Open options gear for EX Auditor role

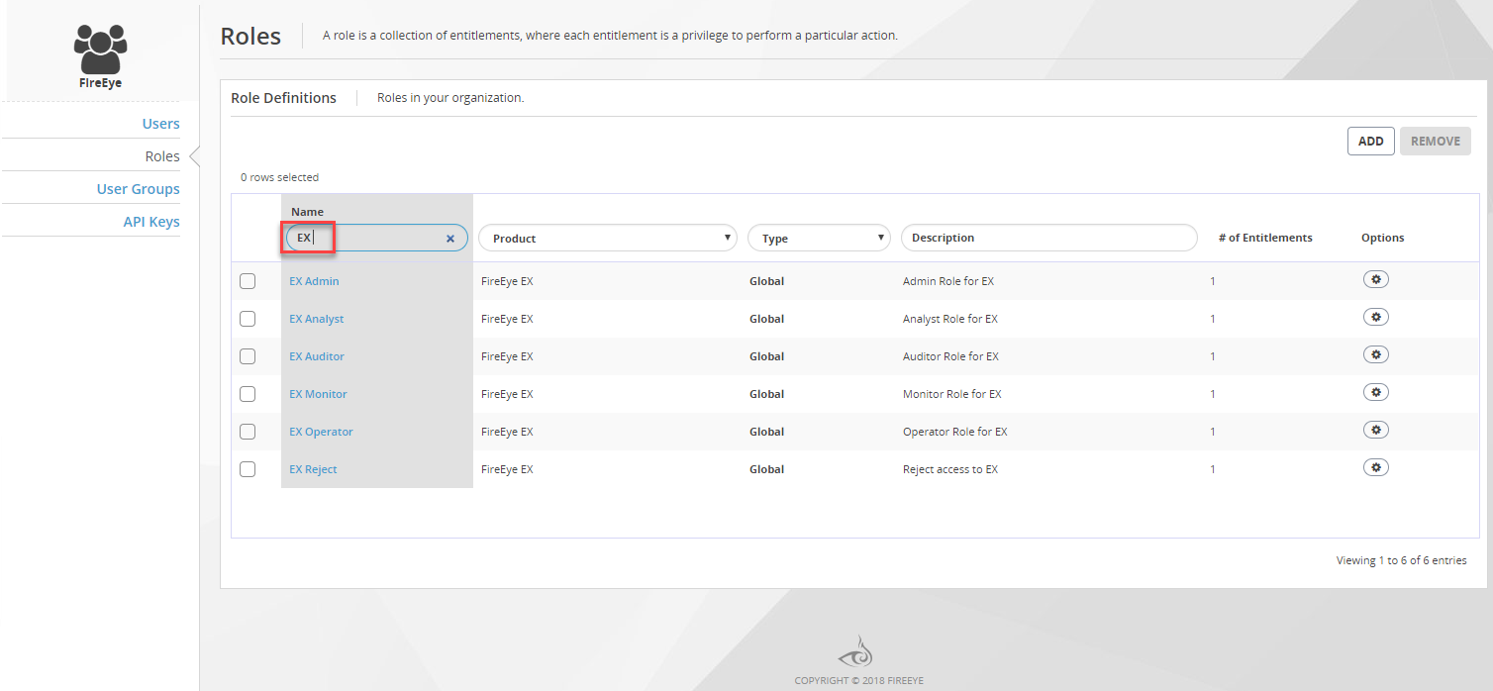(1375, 354)
